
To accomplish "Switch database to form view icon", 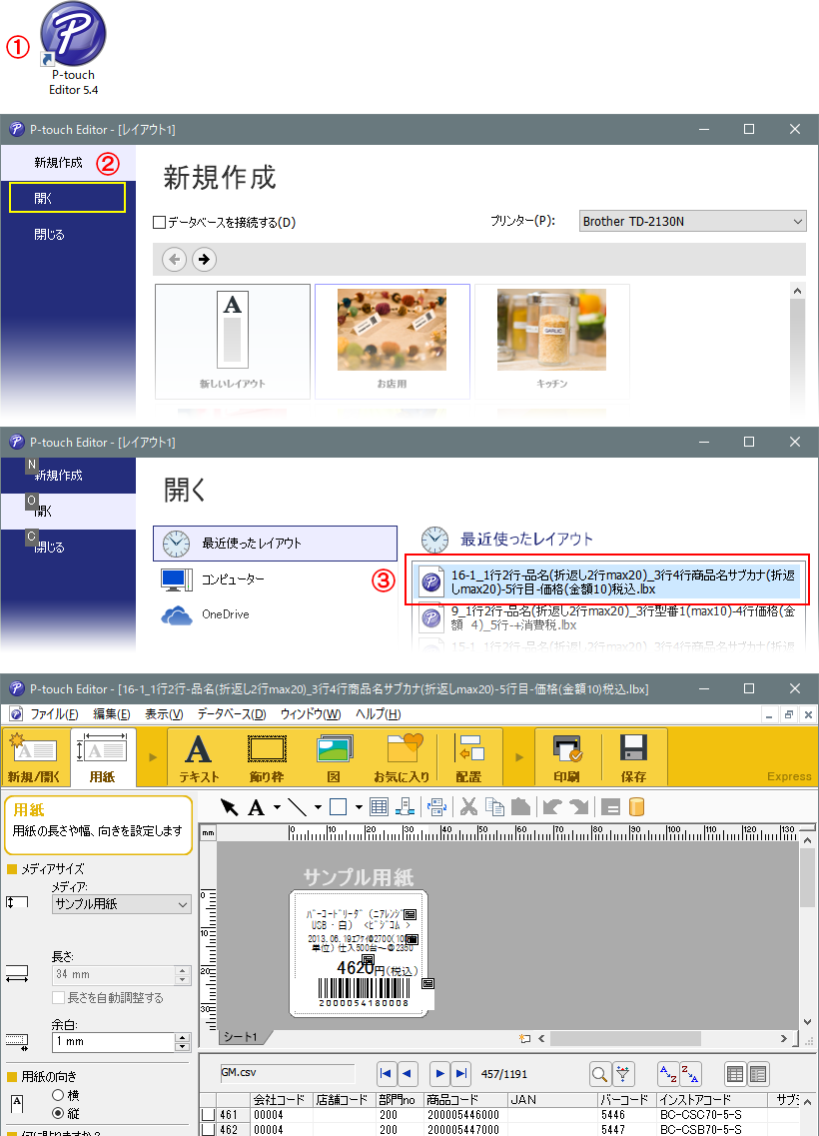I will [x=757, y=1074].
